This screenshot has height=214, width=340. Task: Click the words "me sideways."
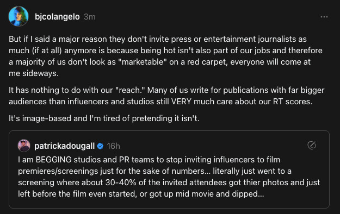[x=34, y=73]
